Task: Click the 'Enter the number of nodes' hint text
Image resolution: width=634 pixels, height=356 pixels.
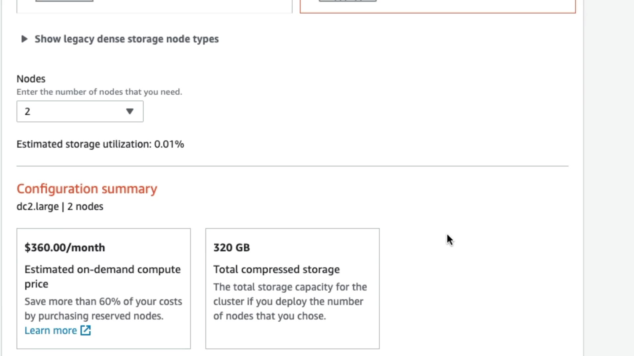Action: pos(99,92)
